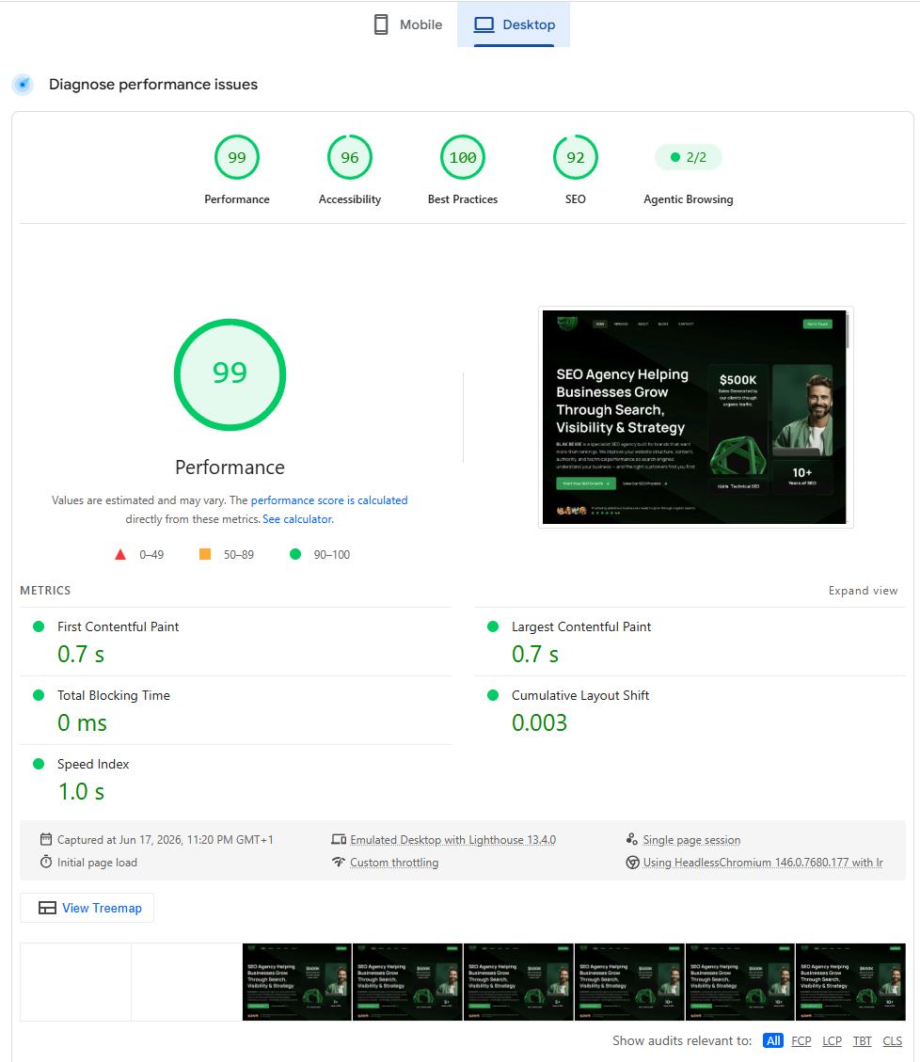The width and height of the screenshot is (920, 1062).
Task: Click the Captured at Jun 17, 2026 text
Action: point(166,840)
